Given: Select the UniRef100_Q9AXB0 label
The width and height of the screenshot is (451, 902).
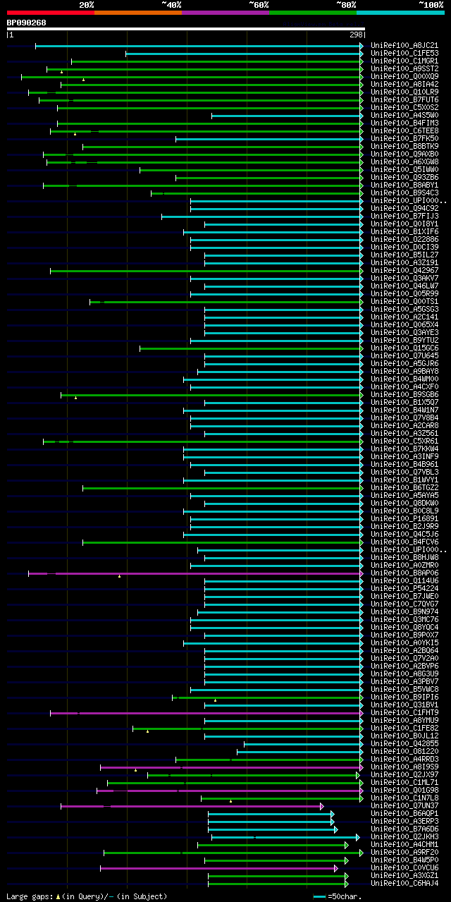Looking at the screenshot, I should pos(404,154).
